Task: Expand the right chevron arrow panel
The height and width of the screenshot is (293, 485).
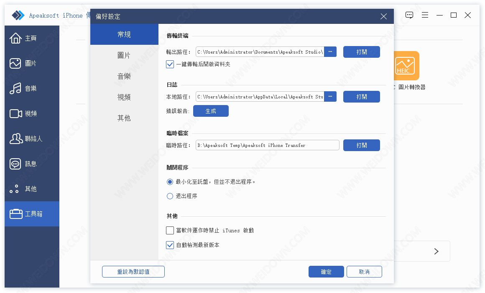Action: tap(436, 251)
